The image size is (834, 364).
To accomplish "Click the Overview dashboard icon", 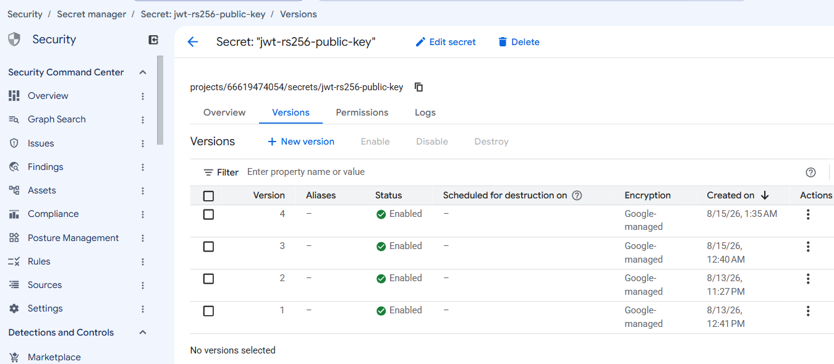I will 14,96.
